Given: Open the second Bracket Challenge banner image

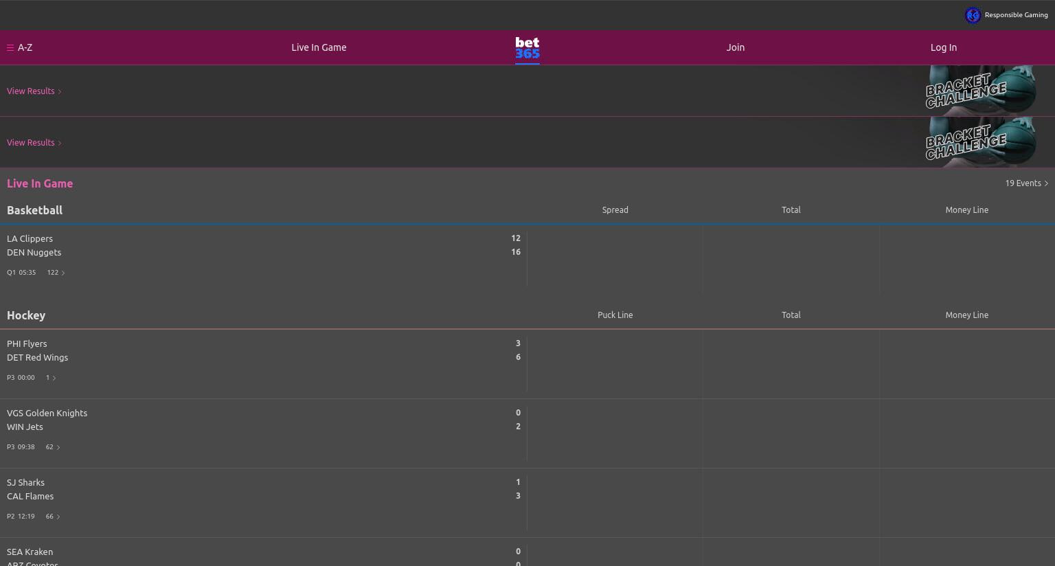Looking at the screenshot, I should click(980, 141).
